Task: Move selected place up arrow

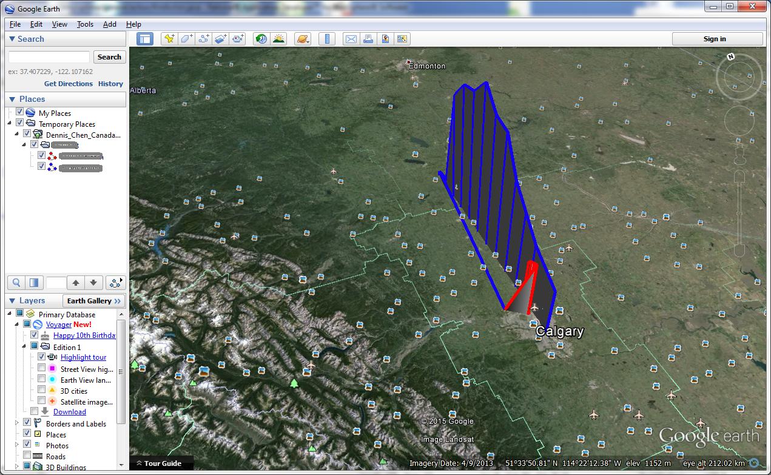Action: click(76, 283)
